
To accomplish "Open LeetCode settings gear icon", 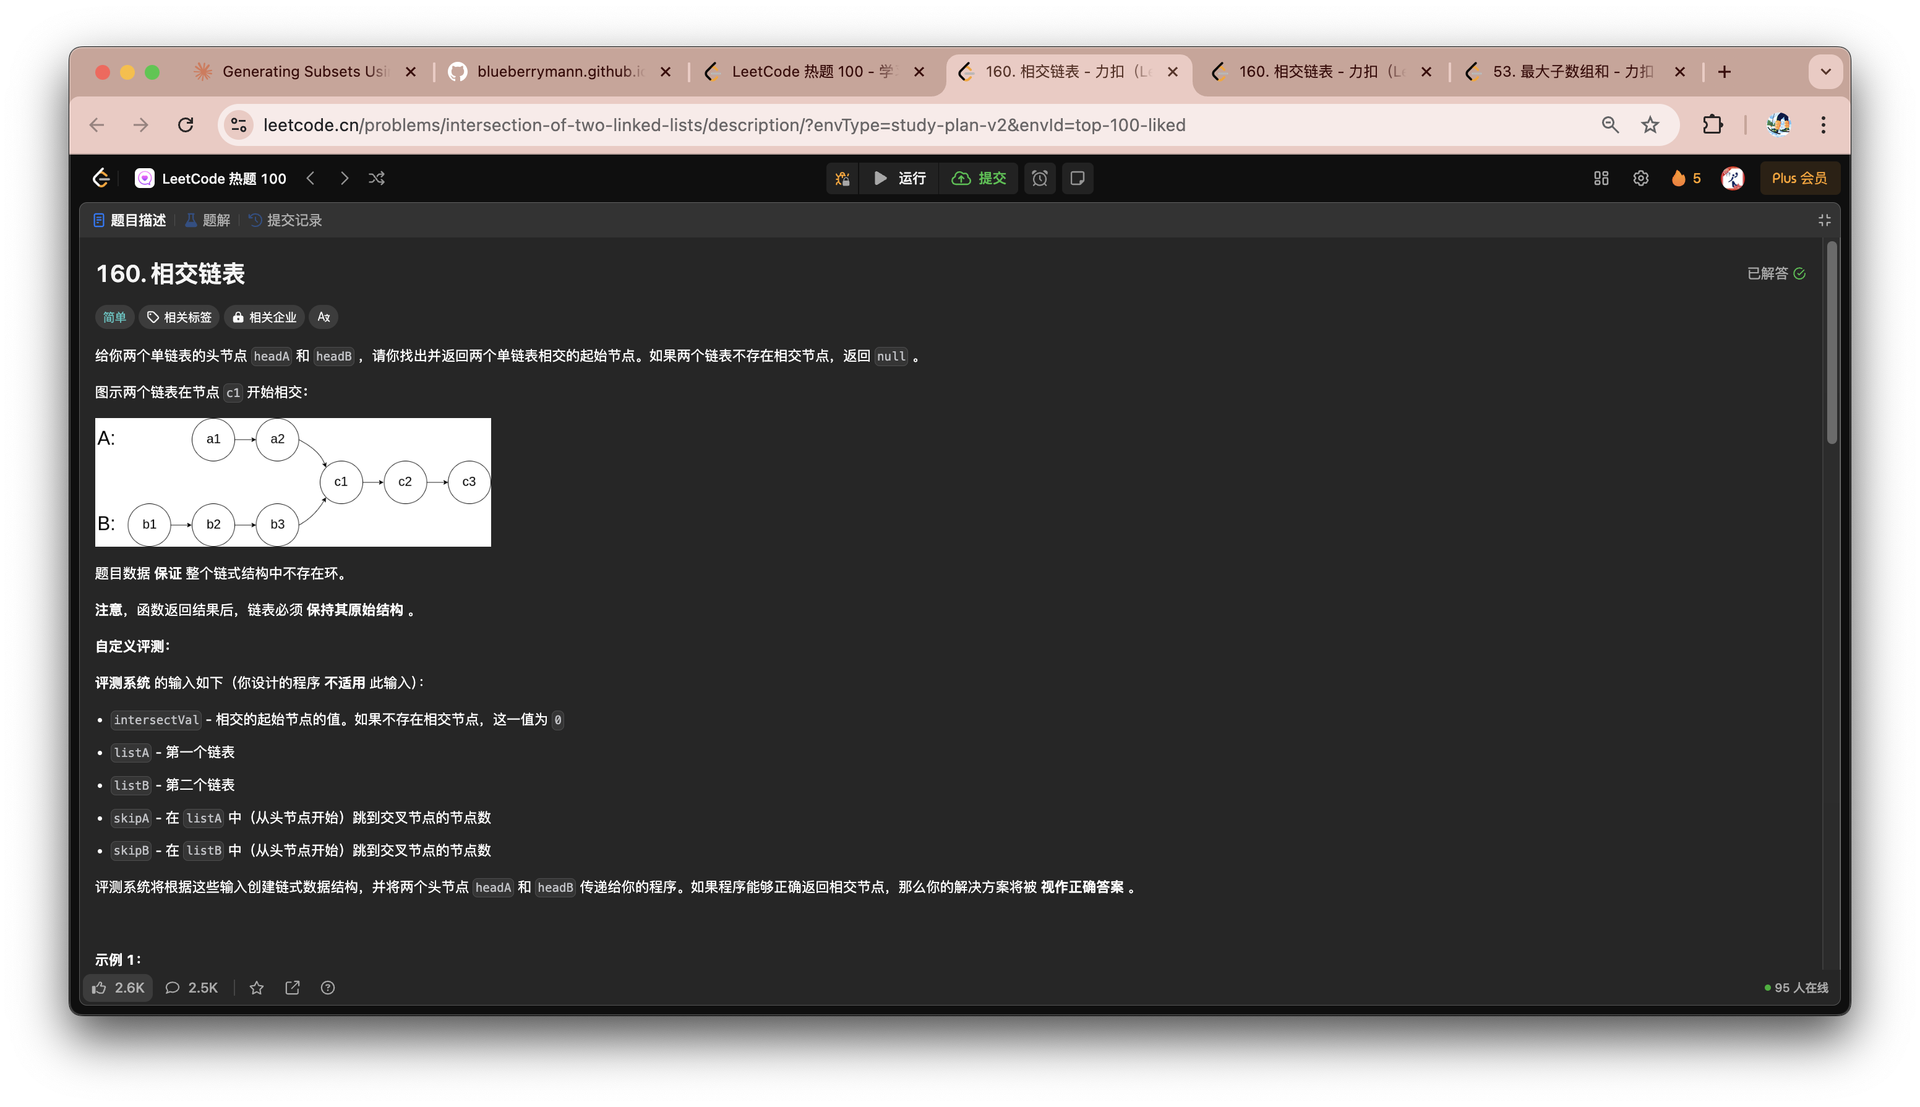I will point(1641,178).
